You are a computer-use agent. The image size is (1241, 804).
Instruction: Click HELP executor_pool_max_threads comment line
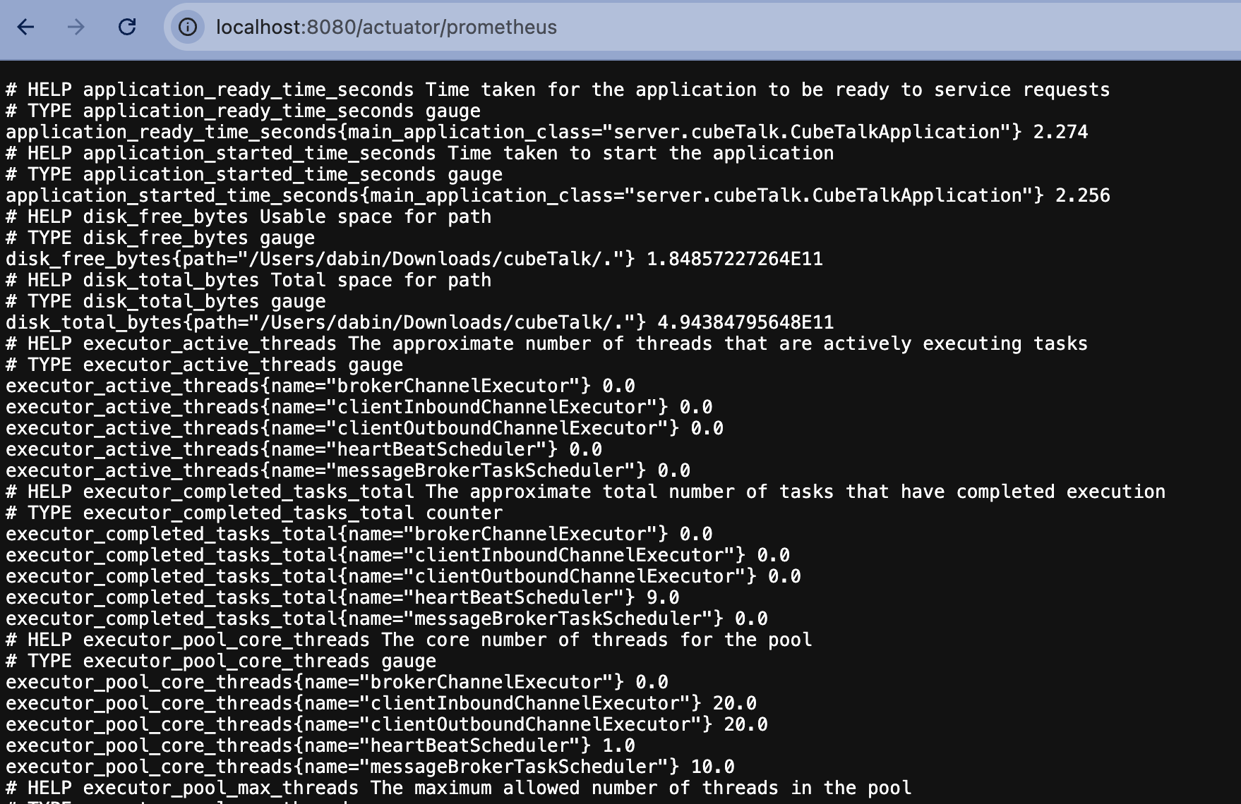(x=459, y=788)
